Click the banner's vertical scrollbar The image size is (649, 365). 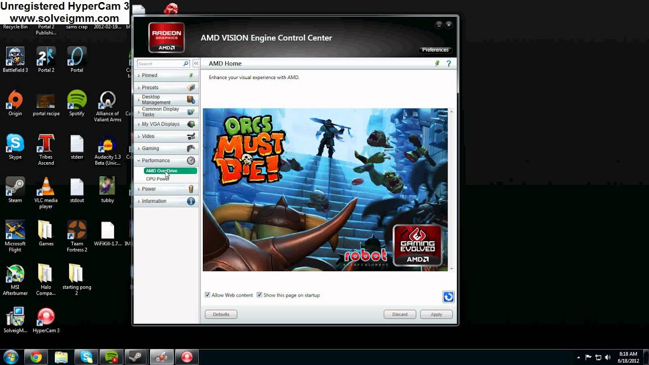(x=451, y=190)
